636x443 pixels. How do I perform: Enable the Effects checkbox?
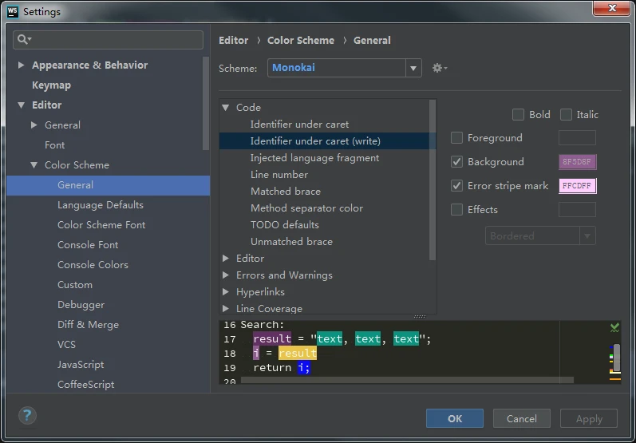(x=457, y=210)
